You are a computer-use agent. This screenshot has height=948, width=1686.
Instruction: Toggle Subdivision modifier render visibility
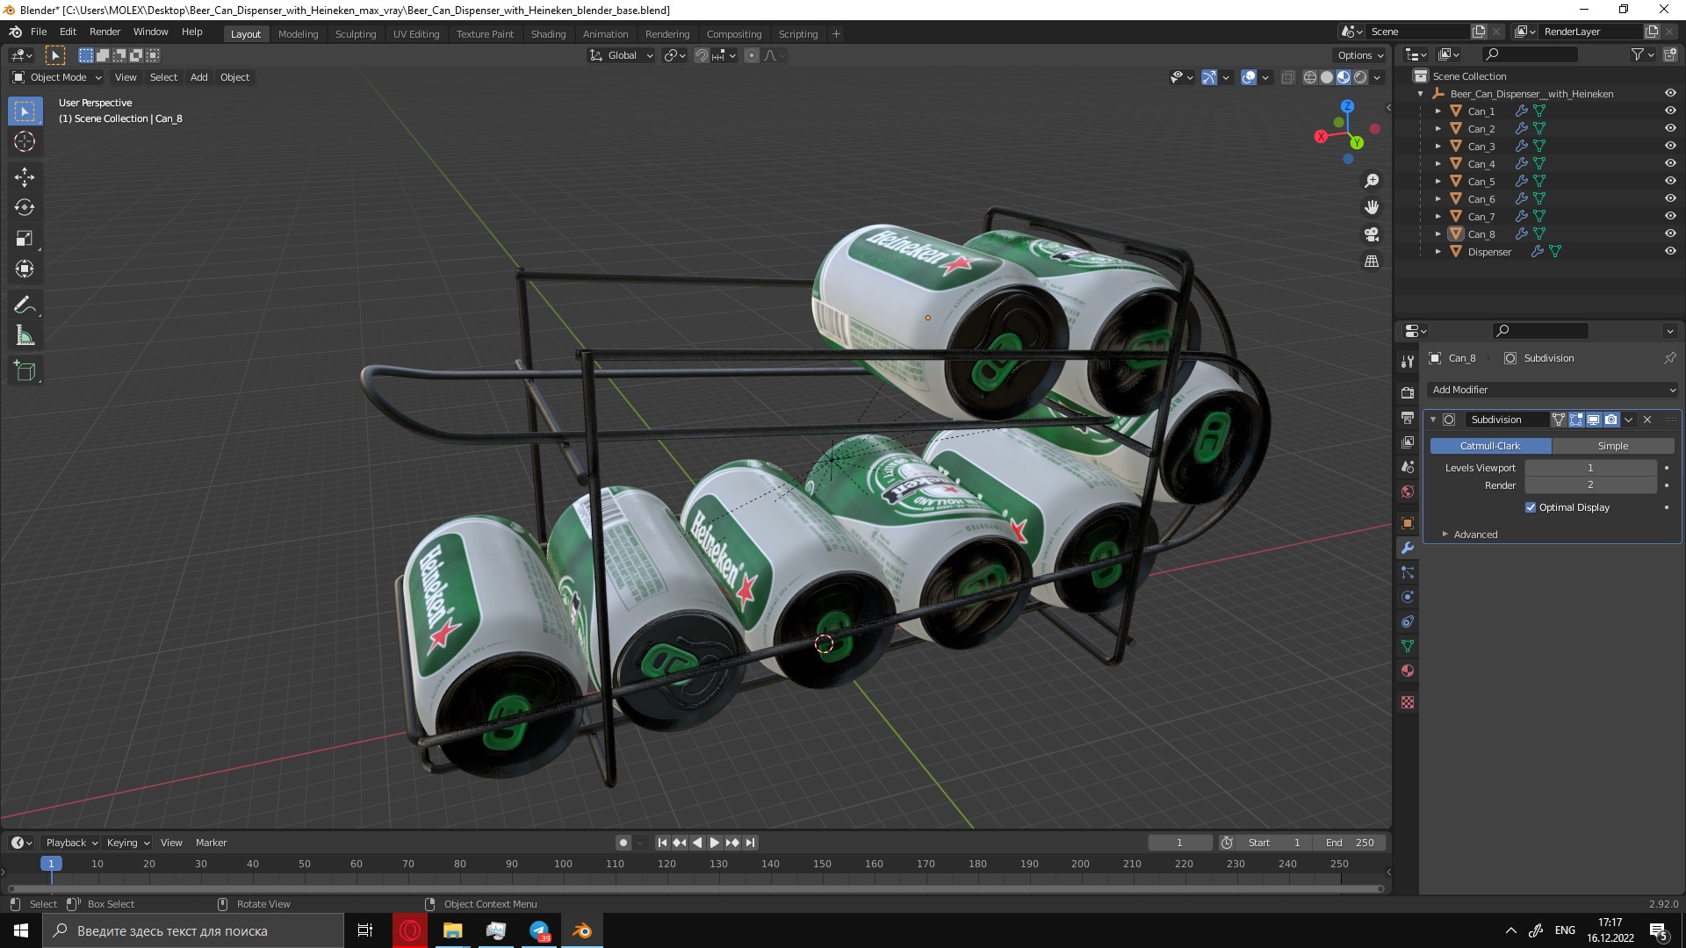click(1610, 420)
